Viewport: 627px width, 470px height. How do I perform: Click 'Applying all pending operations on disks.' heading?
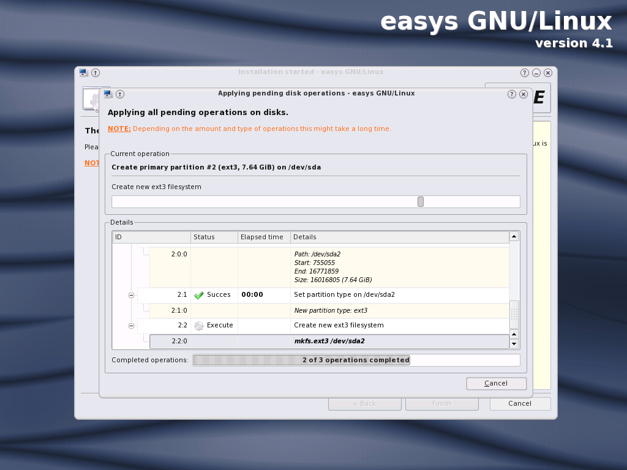tap(198, 113)
